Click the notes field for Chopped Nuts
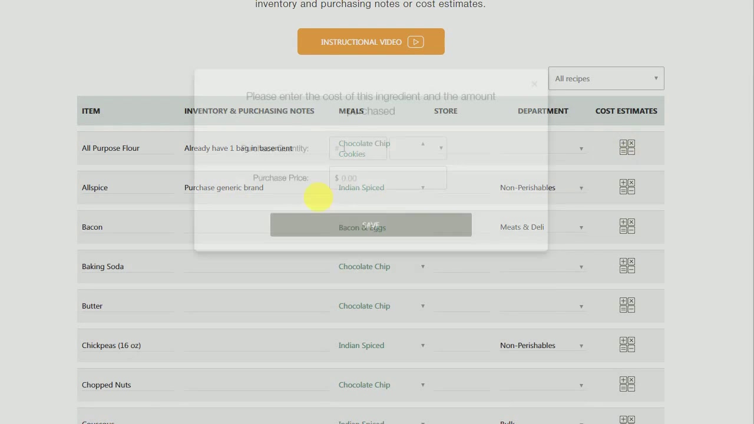754x424 pixels. pos(257,385)
